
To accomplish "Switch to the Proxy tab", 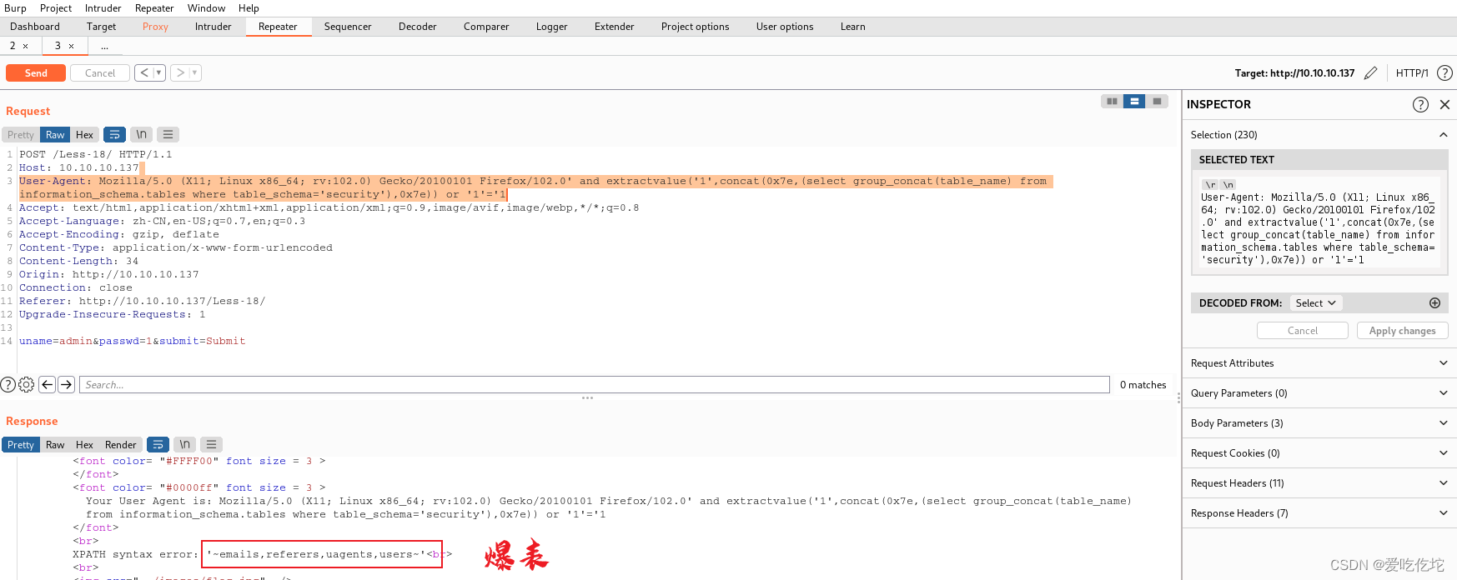I will (155, 27).
